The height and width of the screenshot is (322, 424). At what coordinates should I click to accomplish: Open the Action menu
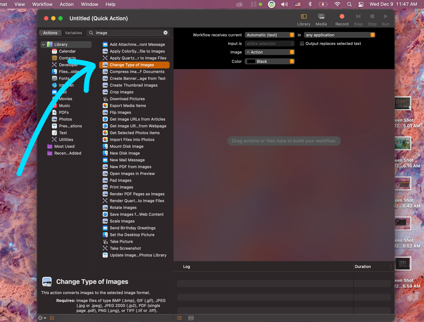(67, 4)
